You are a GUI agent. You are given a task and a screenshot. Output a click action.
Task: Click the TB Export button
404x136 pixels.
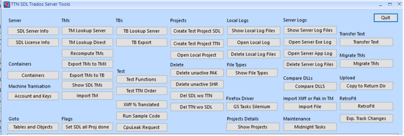tap(141, 43)
